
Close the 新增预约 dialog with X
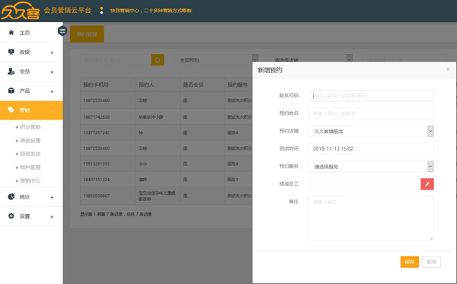[448, 69]
